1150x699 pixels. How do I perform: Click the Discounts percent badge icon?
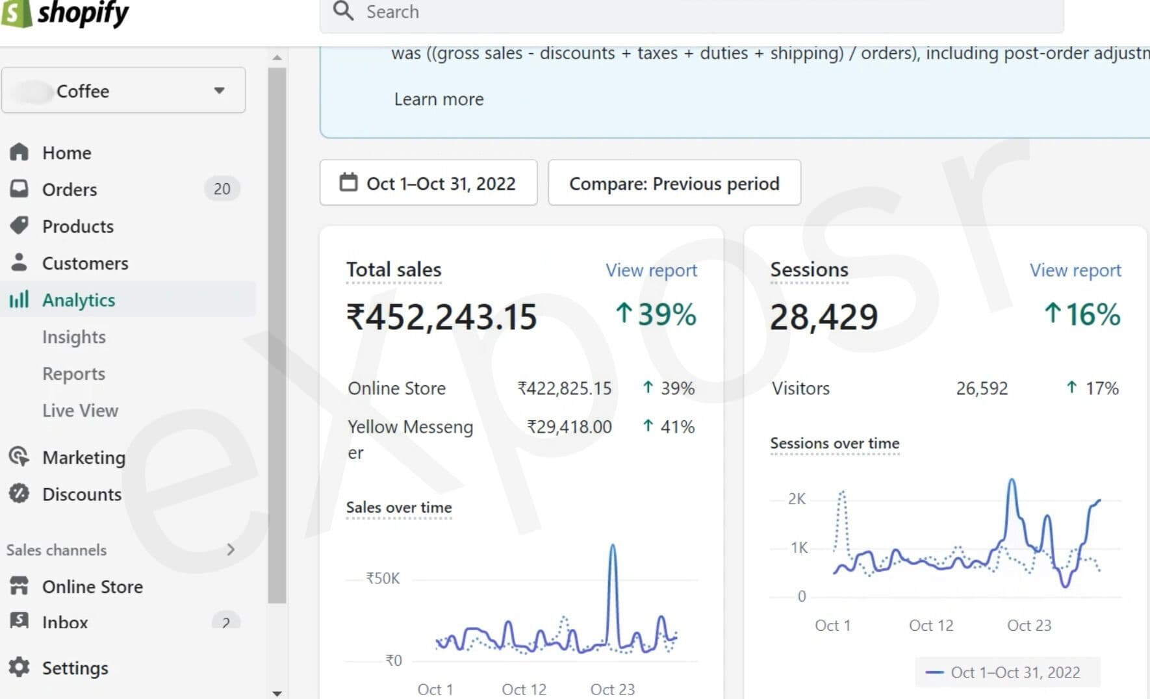19,494
